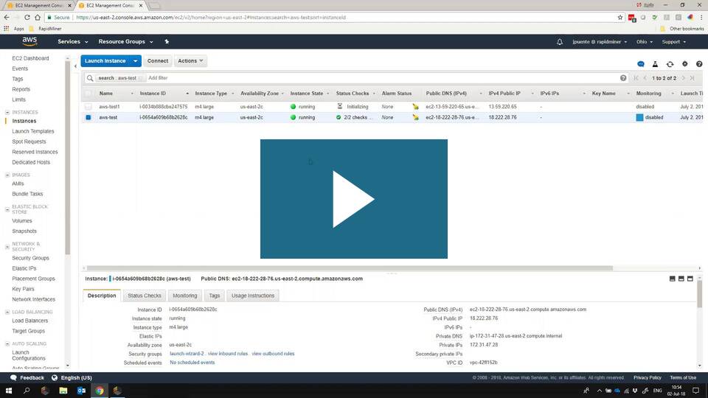Go to last page of instances
The height and width of the screenshot is (398, 708).
click(x=692, y=78)
